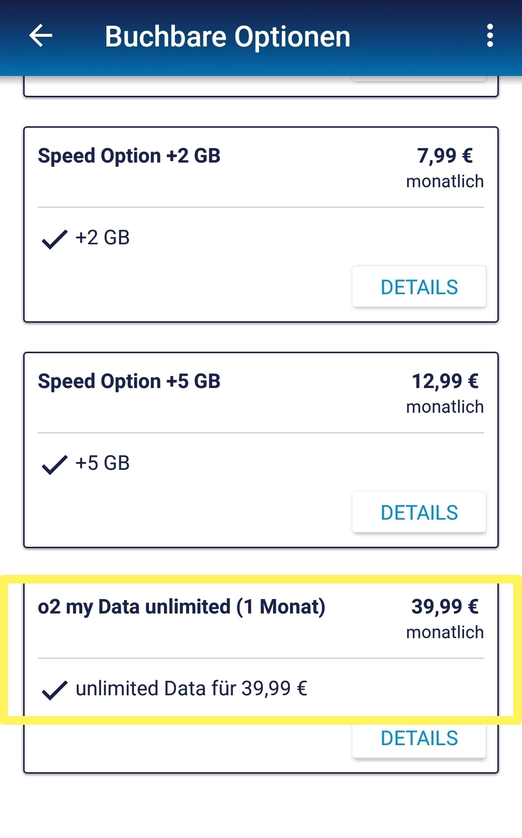This screenshot has width=522, height=838.
Task: Tap the Buchbare Optionen header title
Action: click(x=228, y=37)
